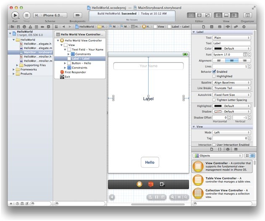Open the Baseline dropdown menu
Viewport: 265px width, 221px height.
tap(231, 83)
